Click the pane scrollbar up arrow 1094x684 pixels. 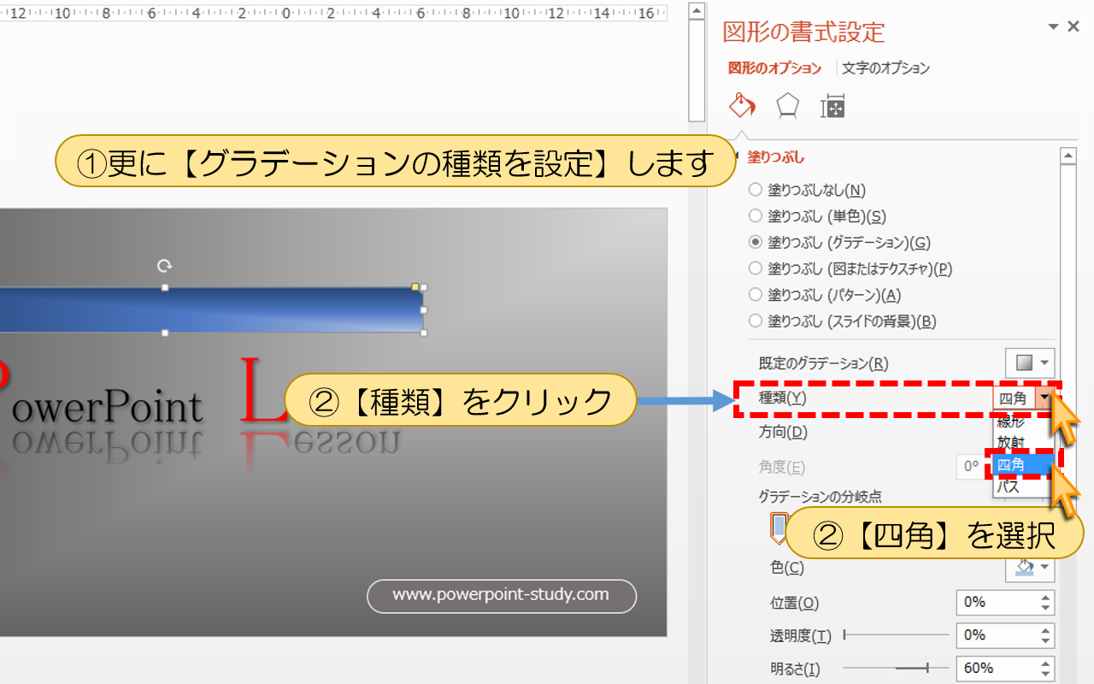[1067, 156]
